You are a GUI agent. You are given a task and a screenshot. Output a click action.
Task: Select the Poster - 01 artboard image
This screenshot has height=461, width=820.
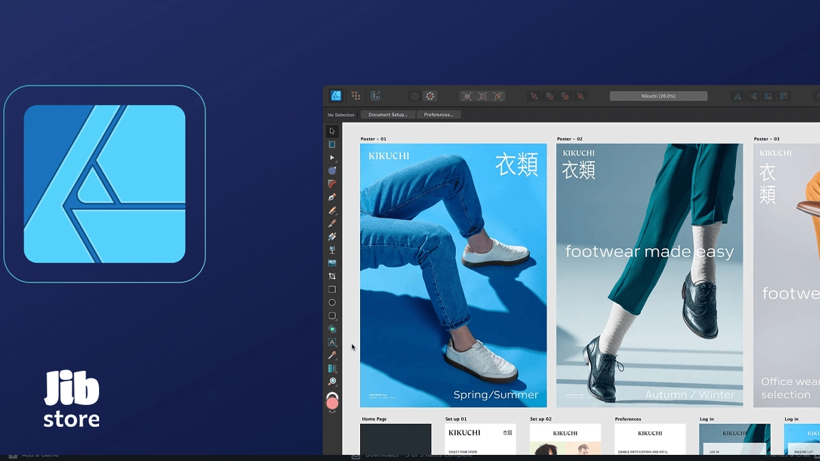tap(454, 275)
